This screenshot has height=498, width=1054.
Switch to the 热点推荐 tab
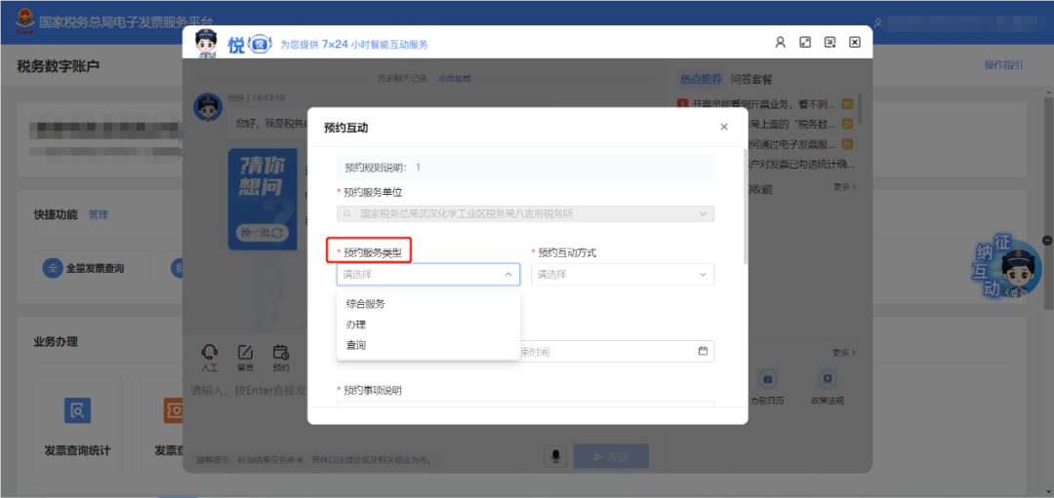tap(701, 79)
